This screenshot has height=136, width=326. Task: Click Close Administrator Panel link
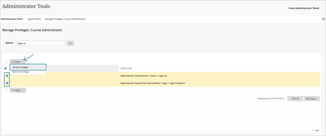pos(304,8)
